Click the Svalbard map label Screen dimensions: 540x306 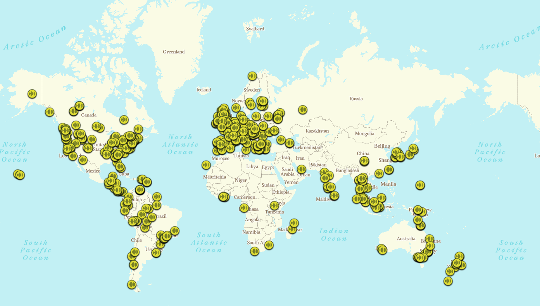click(255, 29)
